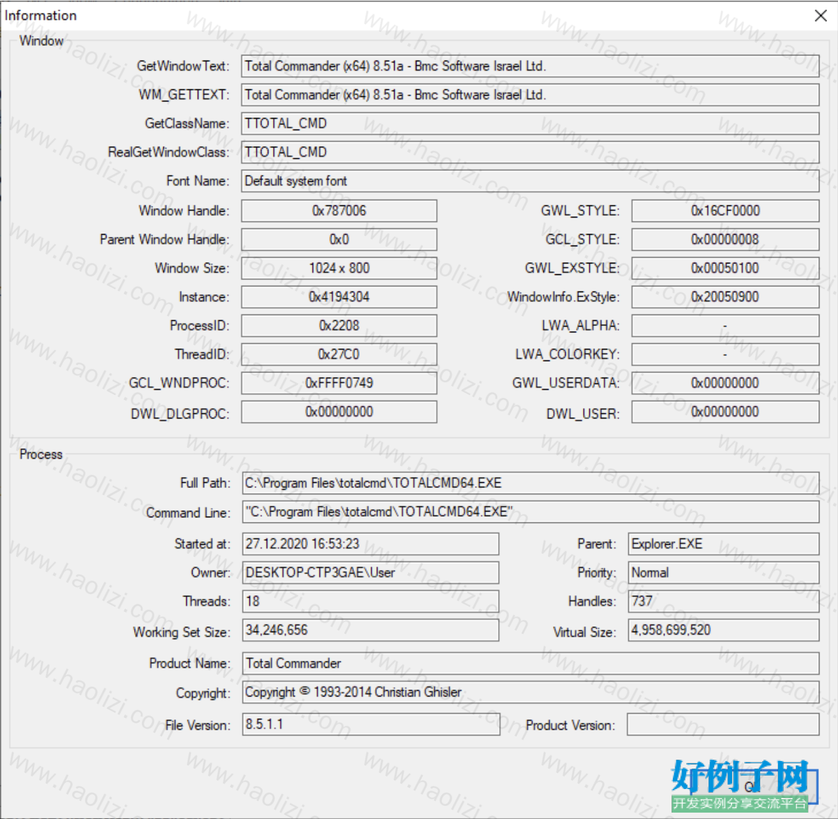Focus the Priority field showing Normal
838x819 pixels.
(x=723, y=573)
